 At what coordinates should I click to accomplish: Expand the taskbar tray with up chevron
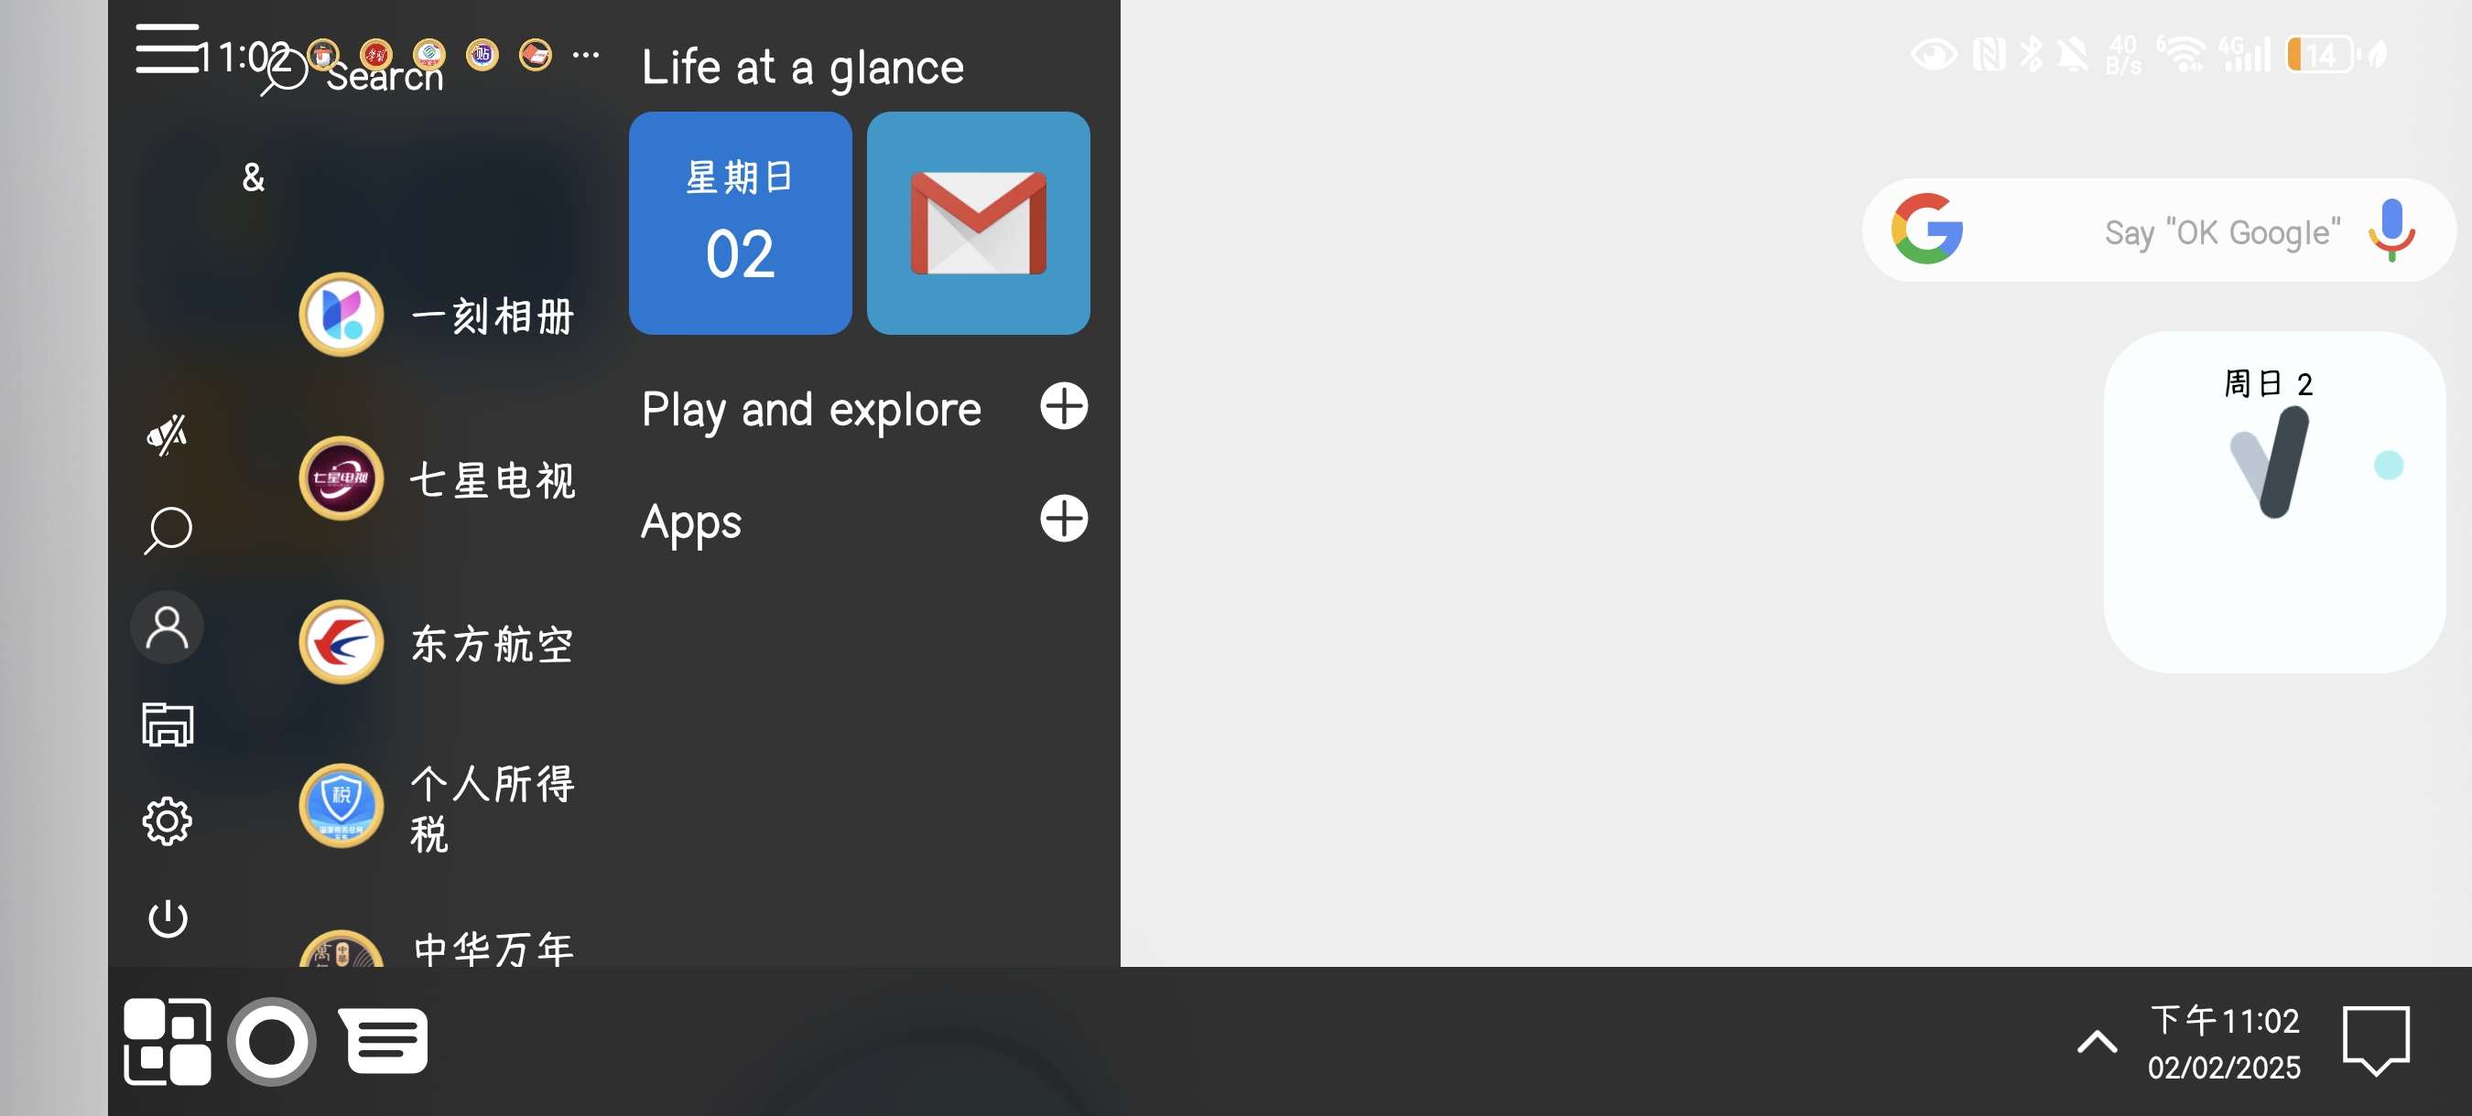pyautogui.click(x=2097, y=1041)
